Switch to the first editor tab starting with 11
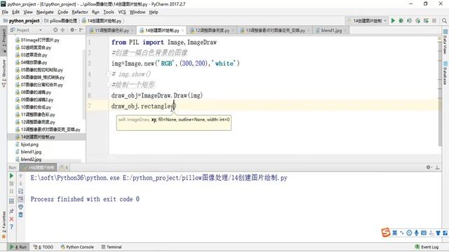Screen dimensions: 449x252 click(x=112, y=30)
